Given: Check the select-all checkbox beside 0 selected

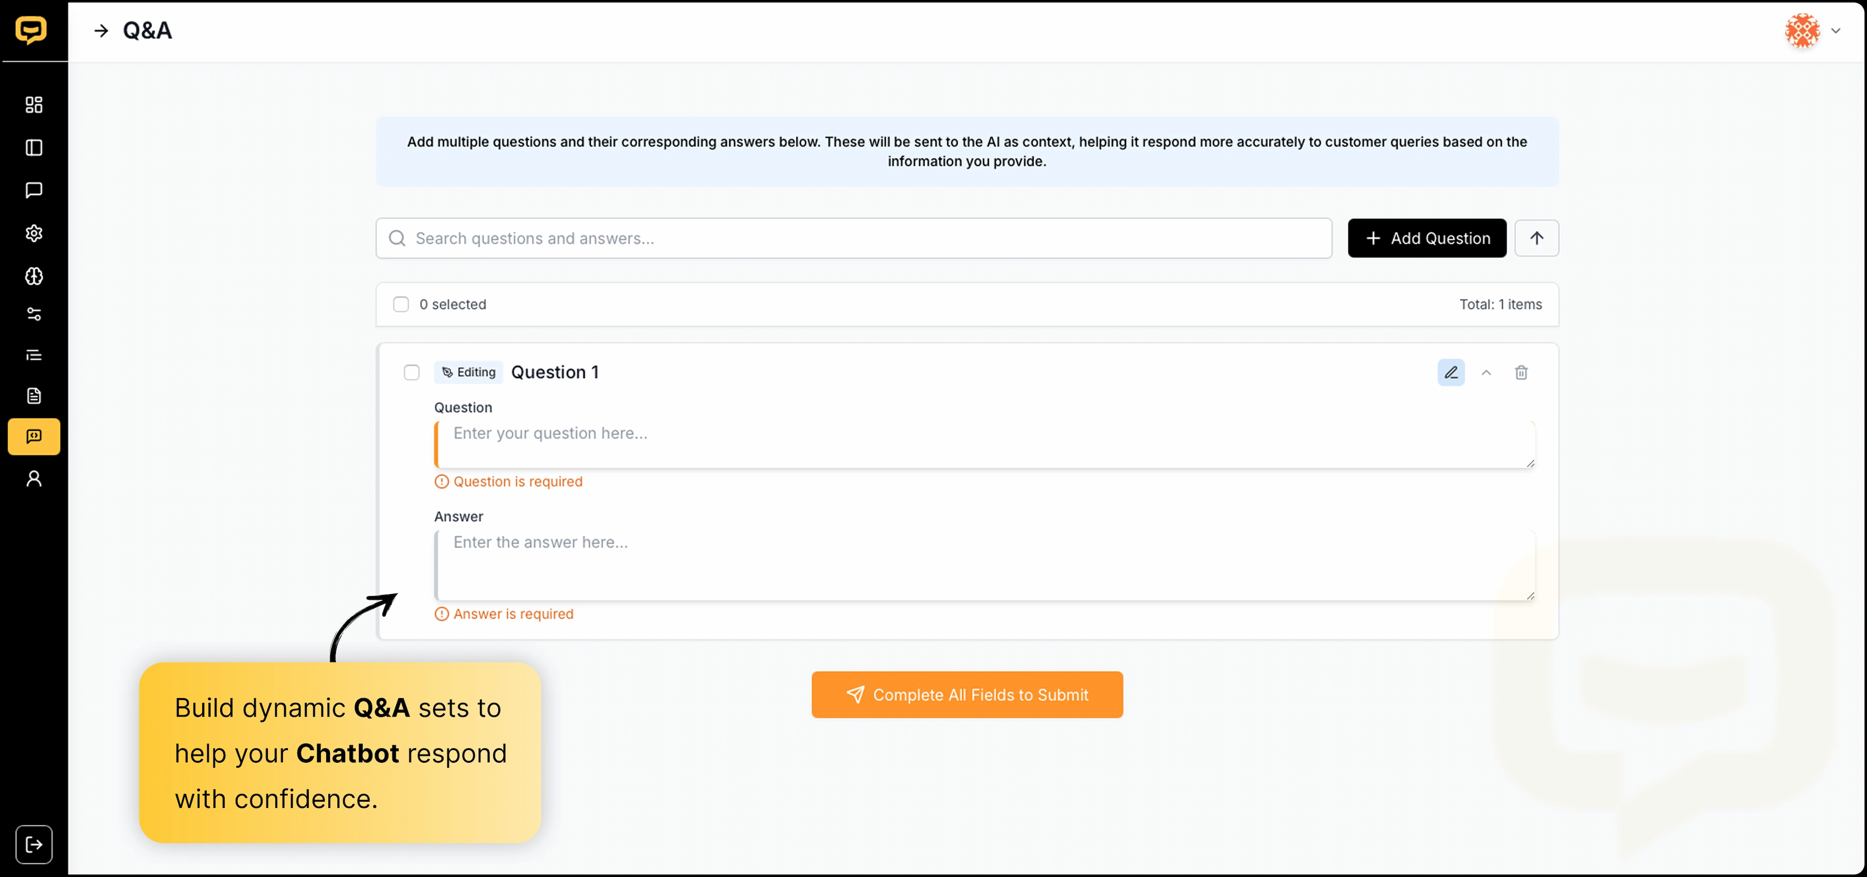Looking at the screenshot, I should click(x=401, y=304).
